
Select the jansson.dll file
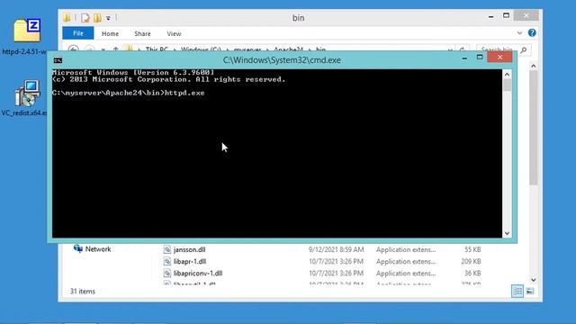pos(189,250)
